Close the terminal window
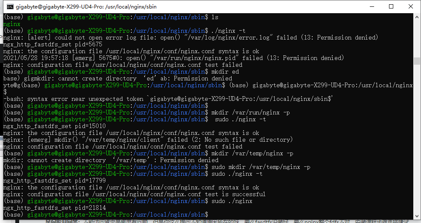The width and height of the screenshot is (421, 223). pos(410,7)
